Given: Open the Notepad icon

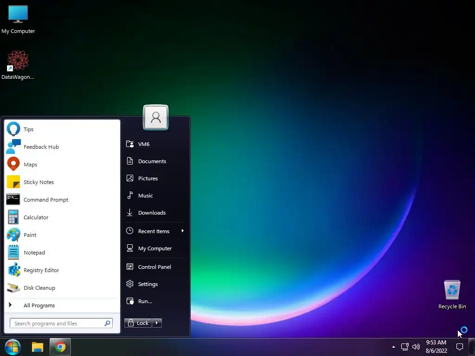Looking at the screenshot, I should [x=13, y=252].
